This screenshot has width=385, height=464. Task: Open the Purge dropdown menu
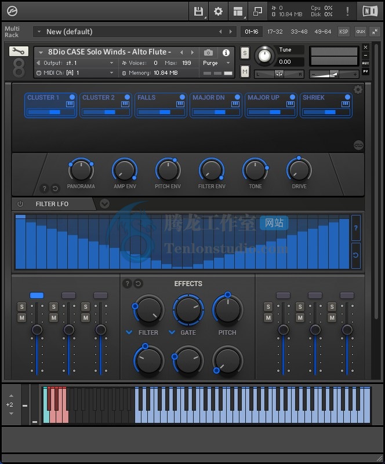(228, 63)
